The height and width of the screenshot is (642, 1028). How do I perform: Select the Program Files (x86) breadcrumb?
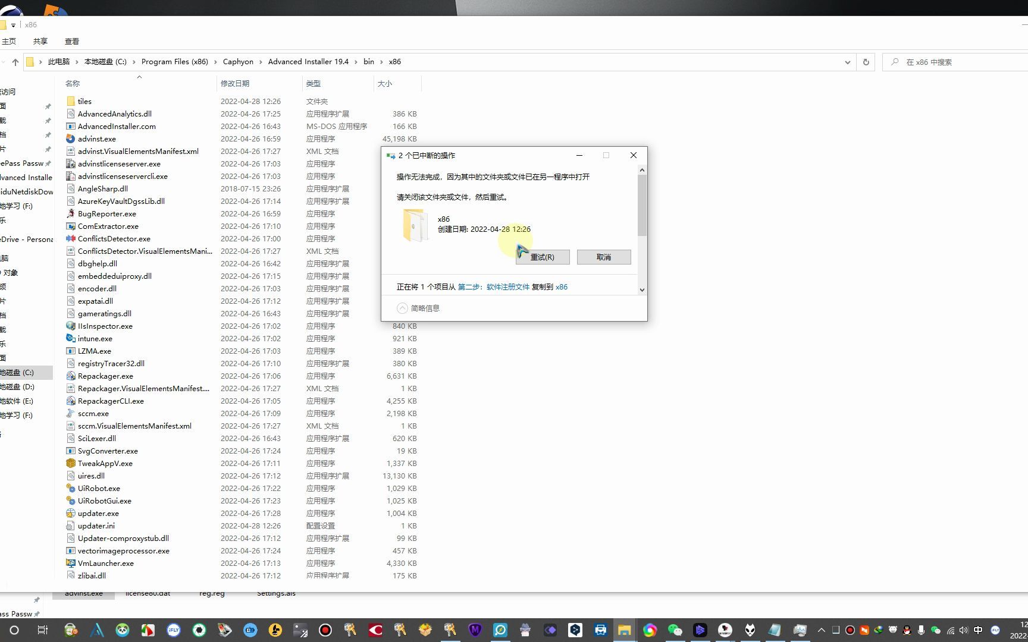tap(175, 62)
